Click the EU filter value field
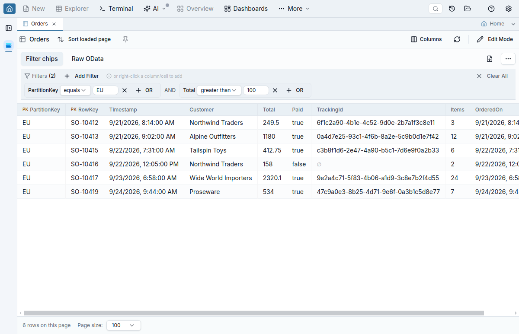 [x=106, y=90]
